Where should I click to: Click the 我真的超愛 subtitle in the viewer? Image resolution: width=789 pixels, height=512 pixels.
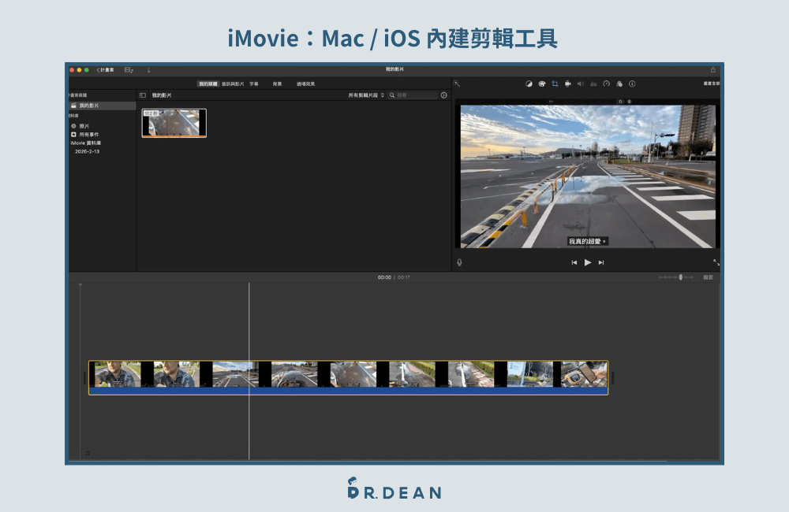point(587,241)
